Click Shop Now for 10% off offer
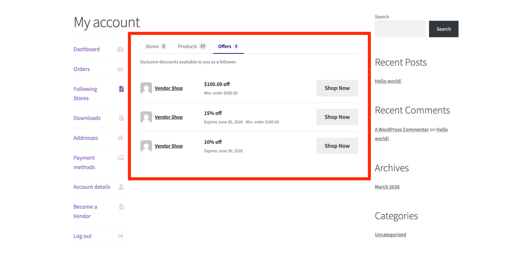 tap(337, 146)
